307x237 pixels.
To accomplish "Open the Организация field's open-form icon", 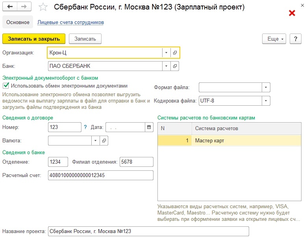I will coord(175,52).
